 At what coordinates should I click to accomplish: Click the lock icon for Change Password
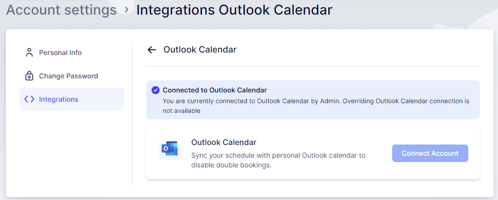(x=29, y=76)
